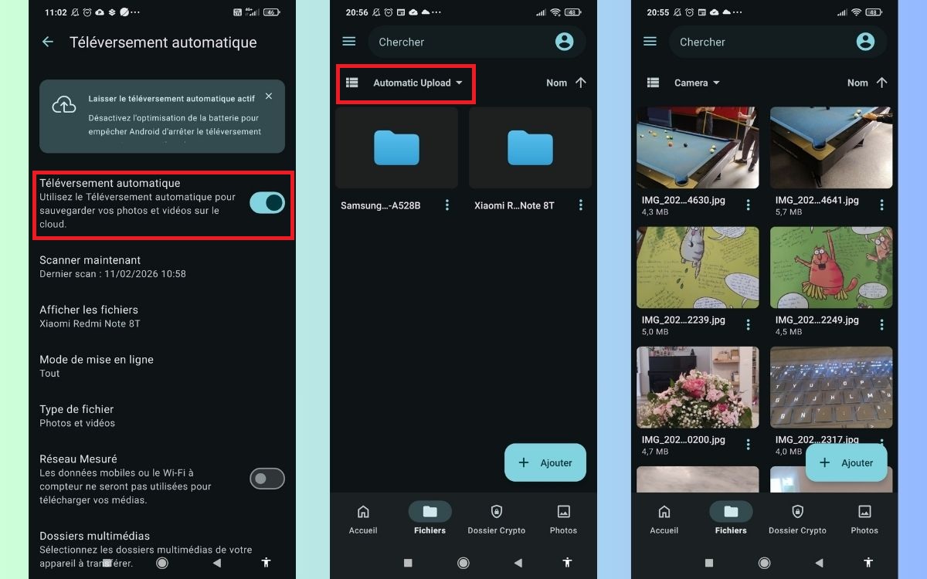This screenshot has width=927, height=579.
Task: Go to the Accueil tab
Action: coord(363,517)
